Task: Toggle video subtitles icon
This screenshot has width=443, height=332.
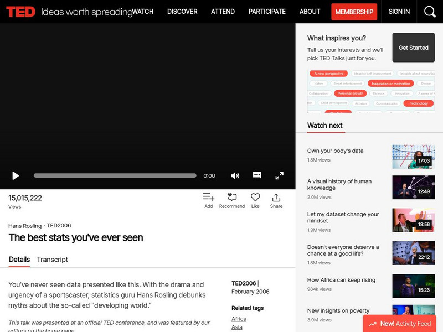Action: tap(257, 175)
